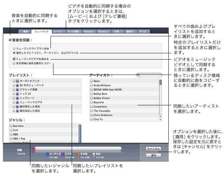Click the white 空き legend swatch
The width and height of the screenshot is (224, 175).
point(94,154)
